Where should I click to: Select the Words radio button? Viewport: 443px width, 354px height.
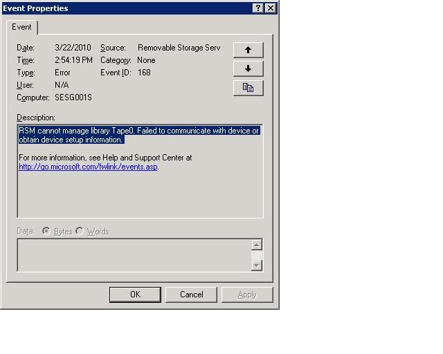click(x=80, y=231)
